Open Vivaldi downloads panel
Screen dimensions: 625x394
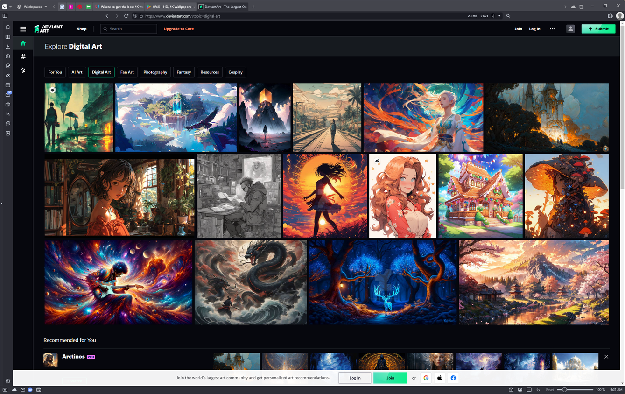click(7, 47)
